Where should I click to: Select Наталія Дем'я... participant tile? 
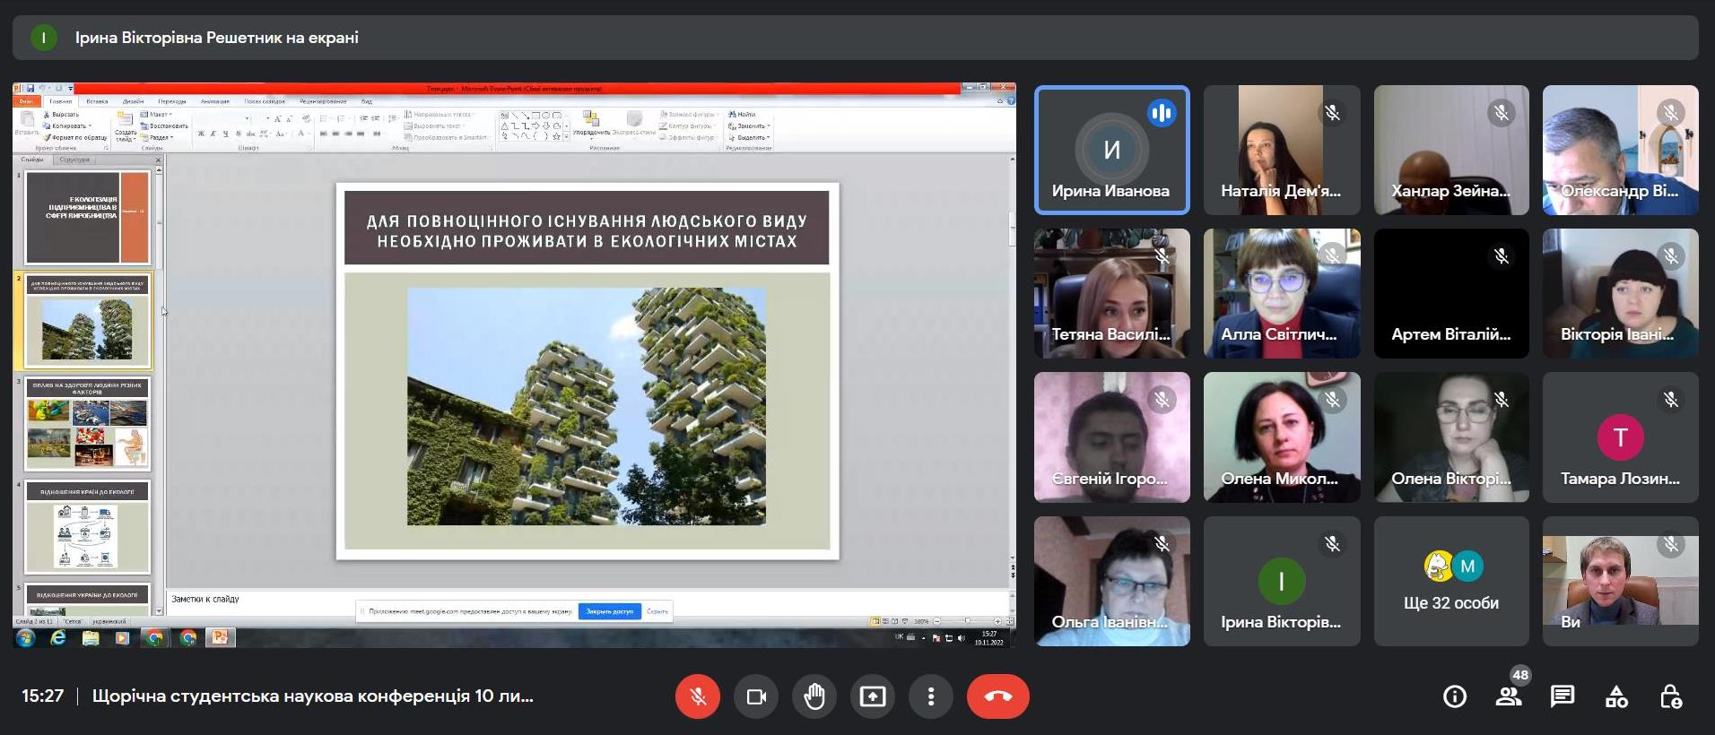(x=1282, y=150)
